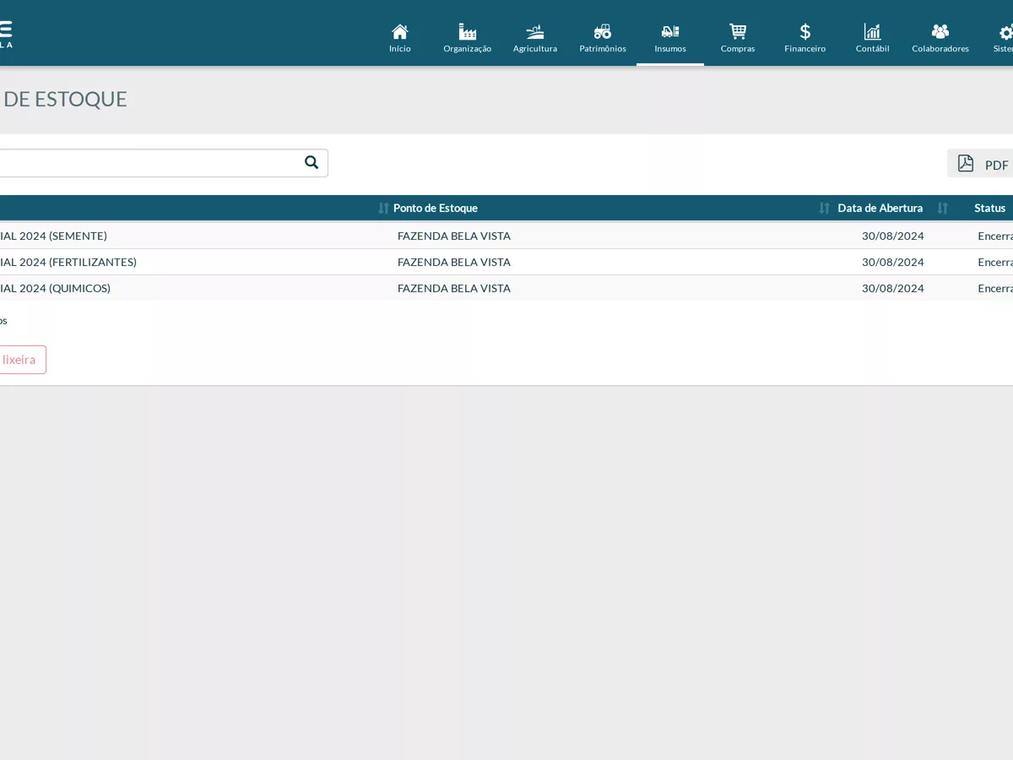Select the 2024 (QUIMICOS) inventory row name
Image resolution: width=1013 pixels, height=760 pixels.
click(55, 288)
